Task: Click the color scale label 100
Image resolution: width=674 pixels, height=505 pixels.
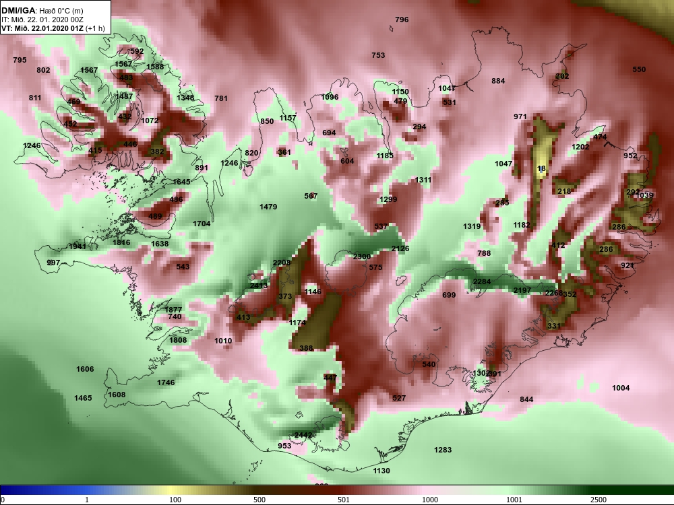Action: pyautogui.click(x=175, y=500)
